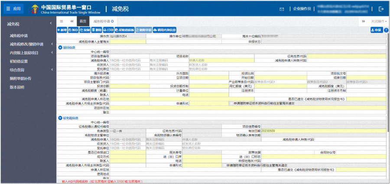
Task: Click the 申报地海关/代码 field
Action: pyautogui.click(x=324, y=161)
